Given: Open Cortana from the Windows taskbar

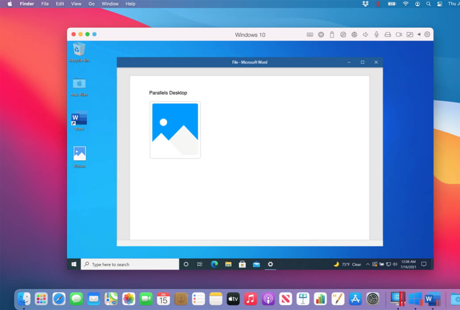Looking at the screenshot, I should coord(186,264).
